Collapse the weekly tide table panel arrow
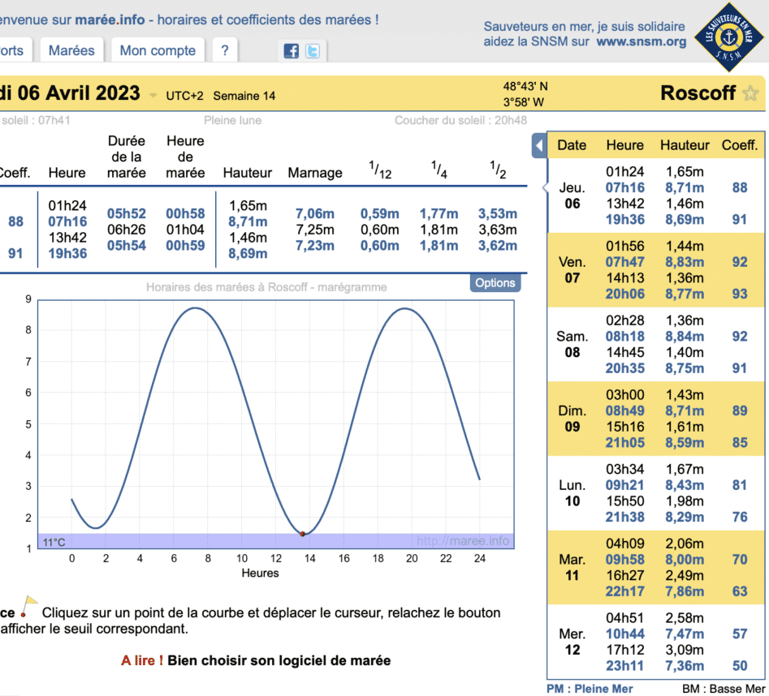Screen dimensions: 769x696 click(538, 146)
